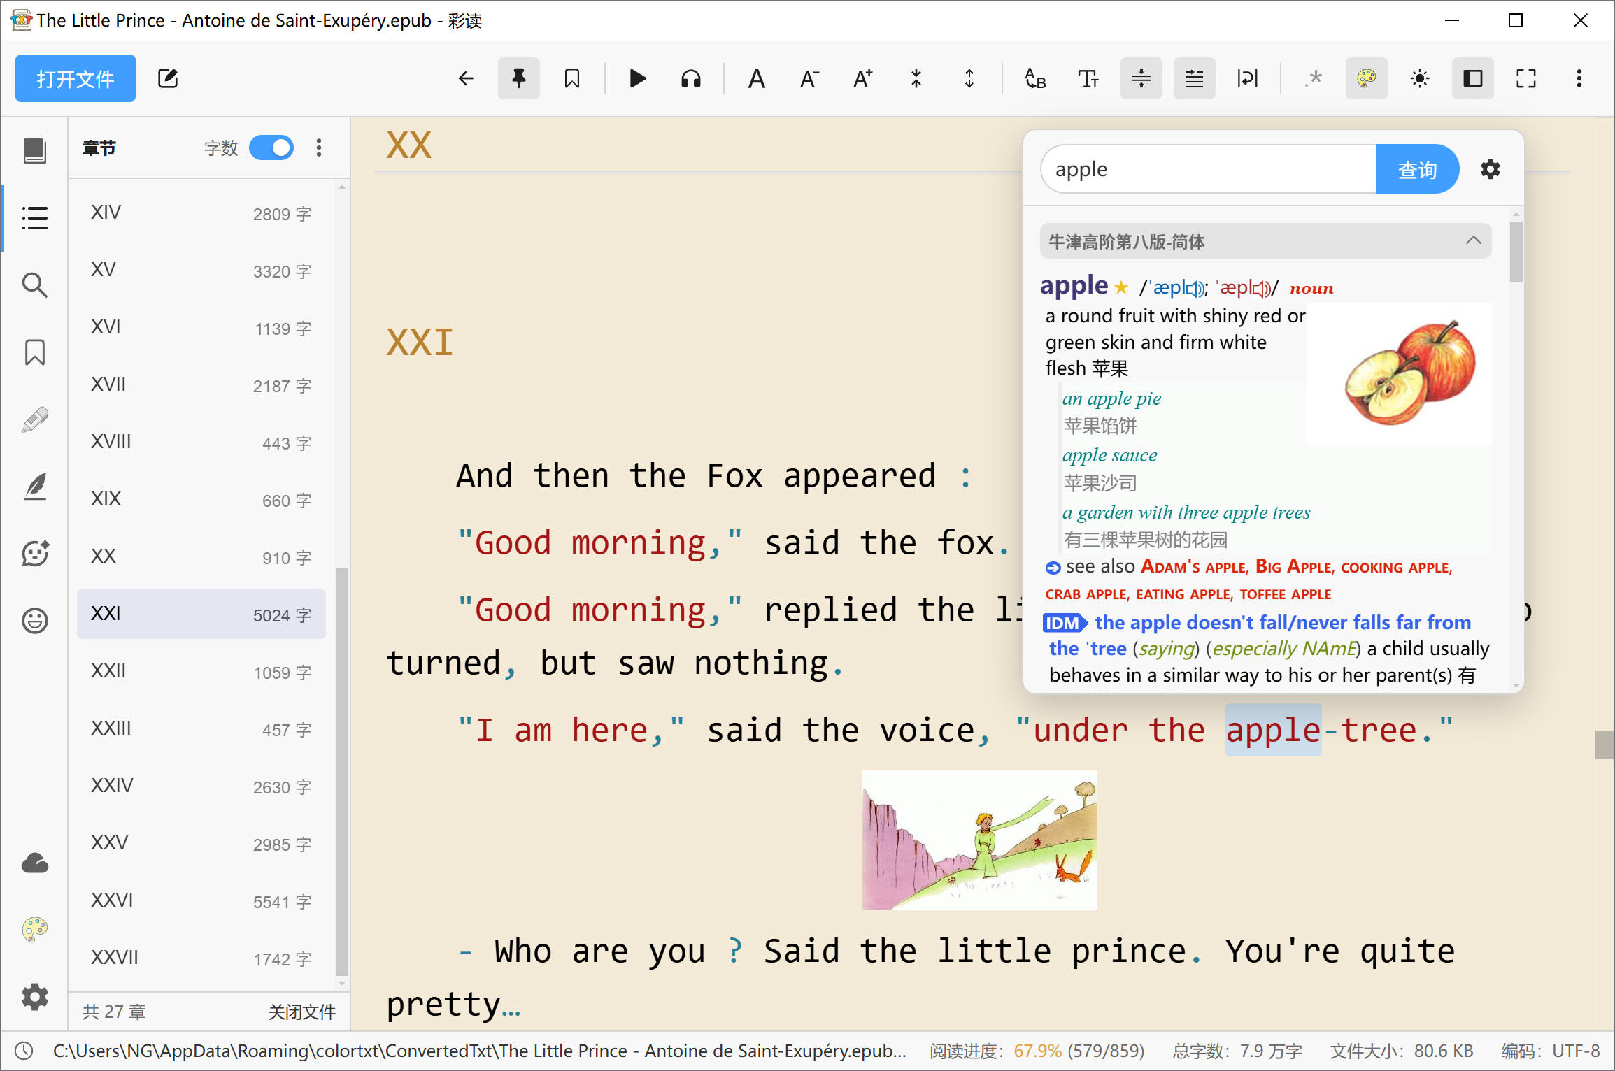Click the Little Prince and fox illustration
Image resolution: width=1615 pixels, height=1071 pixels.
pyautogui.click(x=979, y=840)
